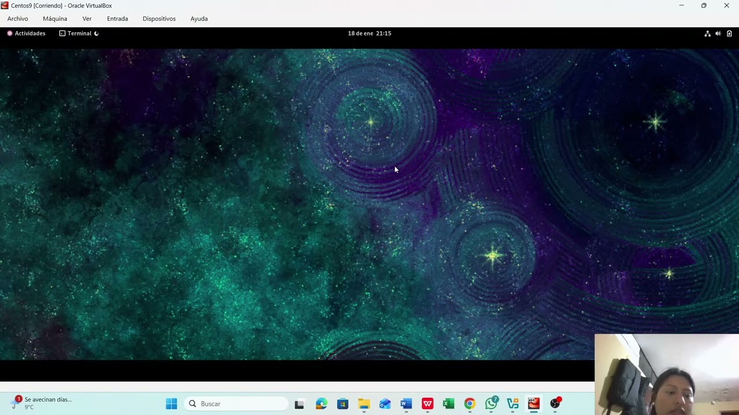The width and height of the screenshot is (739, 415).
Task: Close the Centos9 VirtualBox window
Action: click(x=726, y=5)
